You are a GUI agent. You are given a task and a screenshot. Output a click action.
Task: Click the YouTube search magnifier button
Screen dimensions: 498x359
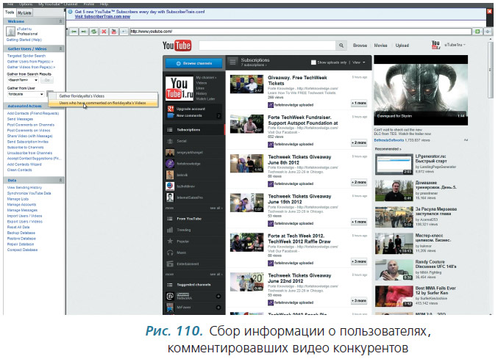(x=341, y=46)
